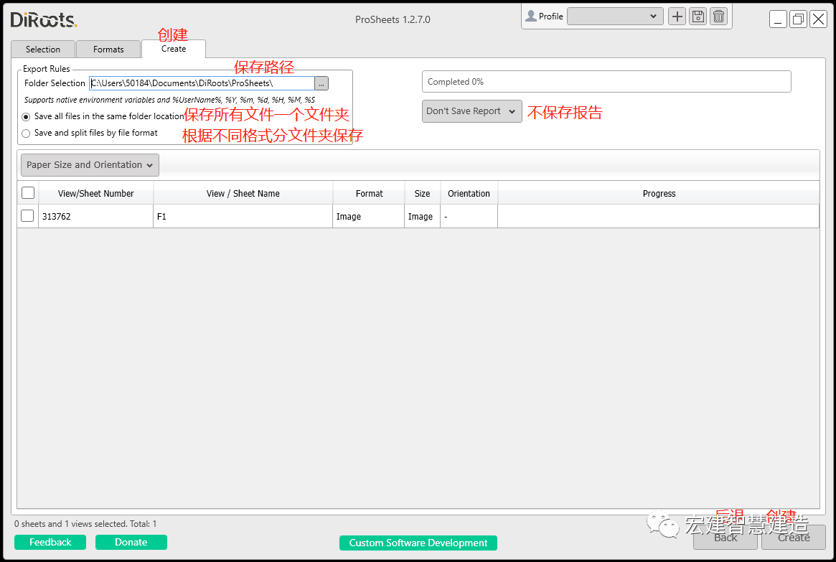Click the Progress column header
Image resolution: width=836 pixels, height=562 pixels.
[659, 194]
